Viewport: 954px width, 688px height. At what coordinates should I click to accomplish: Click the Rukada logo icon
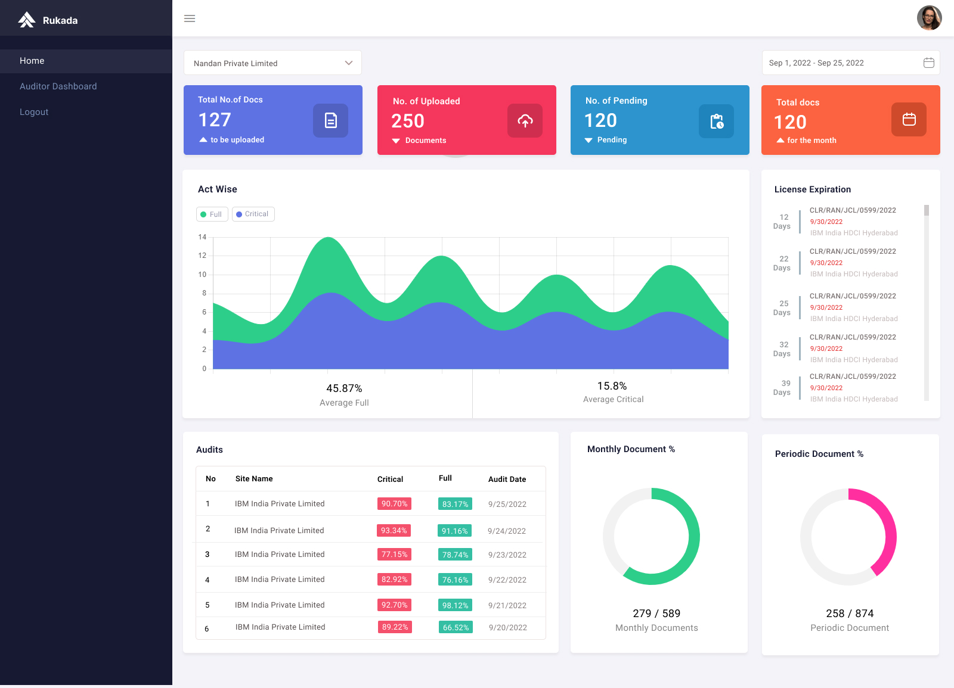coord(27,20)
